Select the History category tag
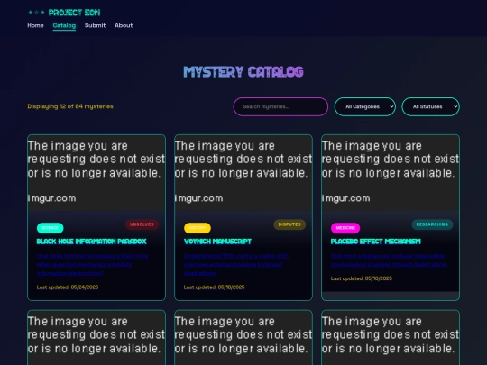The width and height of the screenshot is (487, 365). [198, 228]
